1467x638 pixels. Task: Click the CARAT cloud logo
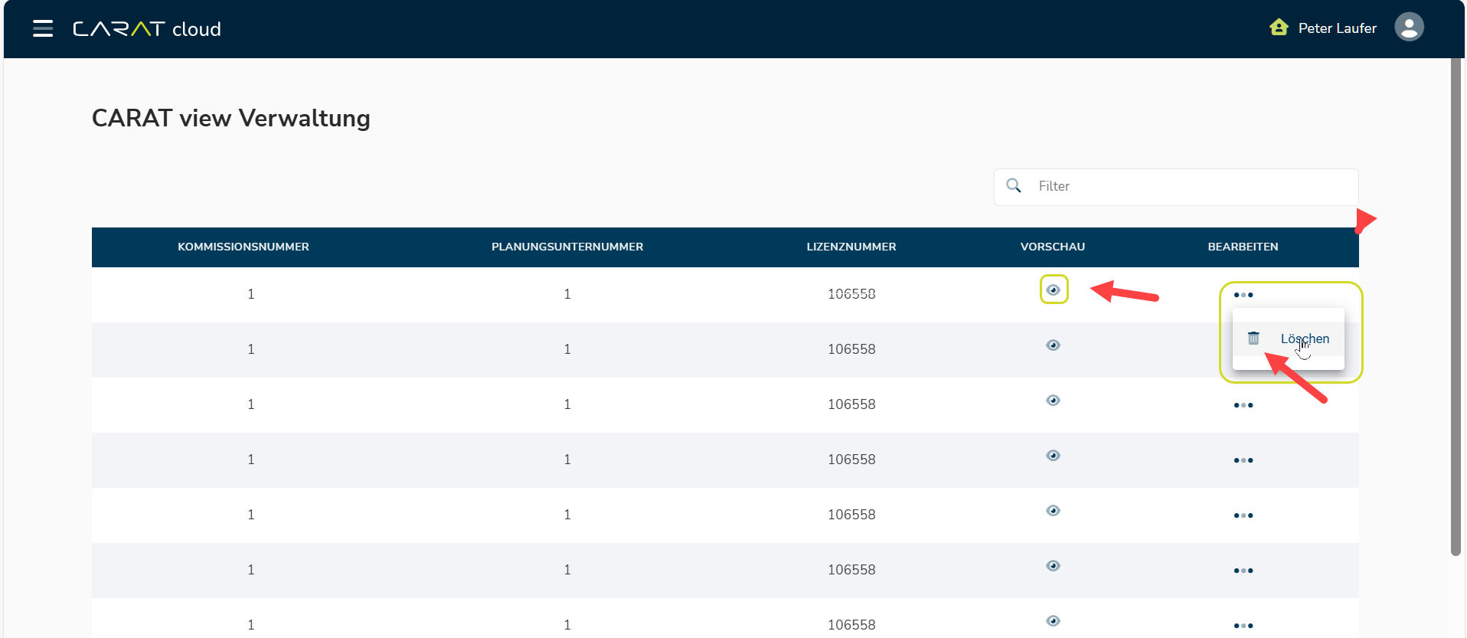[146, 29]
